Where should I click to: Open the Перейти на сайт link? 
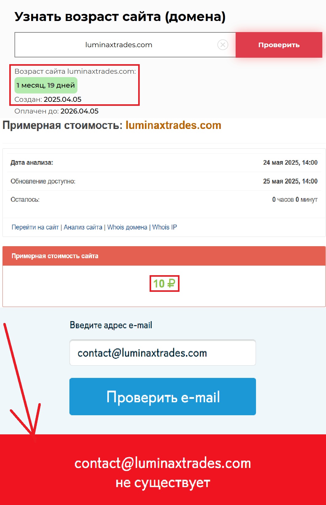point(35,227)
